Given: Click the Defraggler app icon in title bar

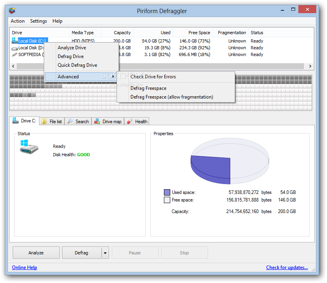Looking at the screenshot, I should (x=12, y=10).
